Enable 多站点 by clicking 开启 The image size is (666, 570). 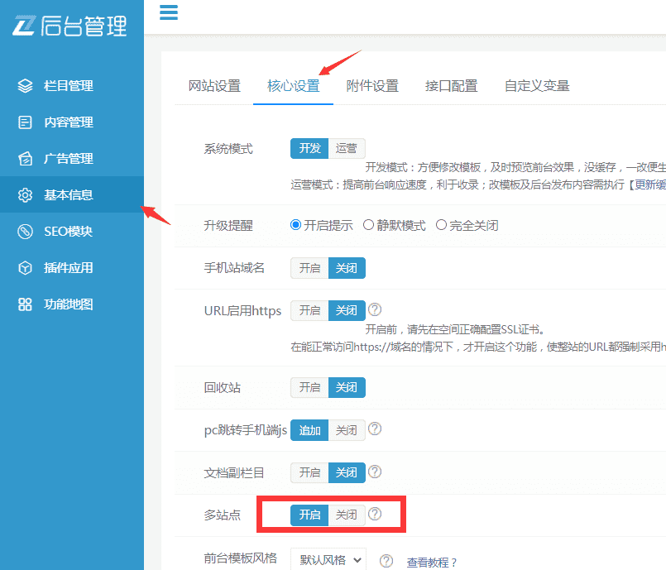click(x=309, y=515)
